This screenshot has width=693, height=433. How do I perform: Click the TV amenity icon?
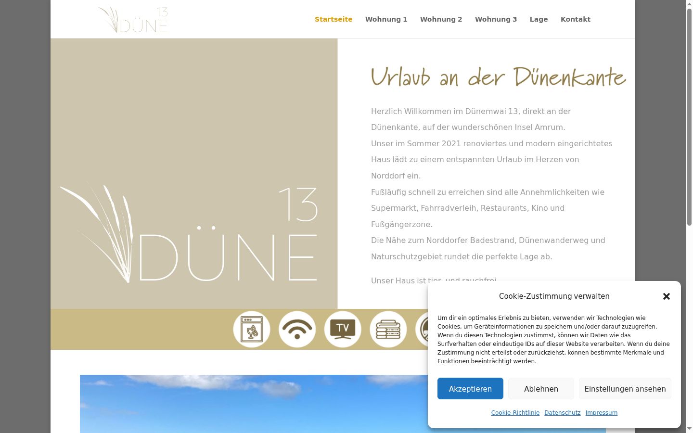pos(343,330)
